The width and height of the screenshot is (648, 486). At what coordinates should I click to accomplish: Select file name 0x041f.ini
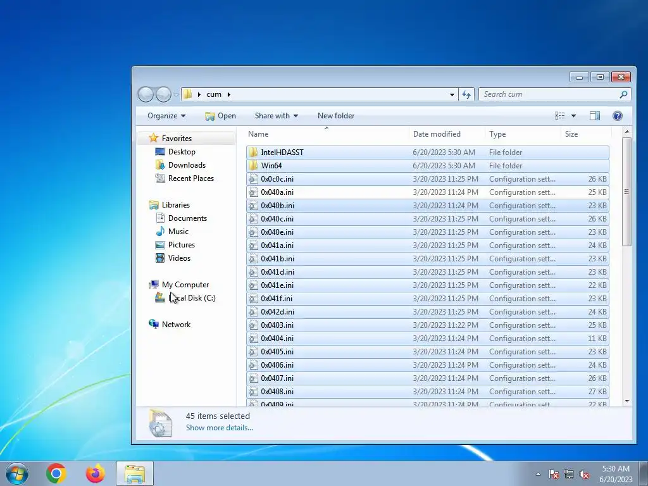[x=277, y=299]
